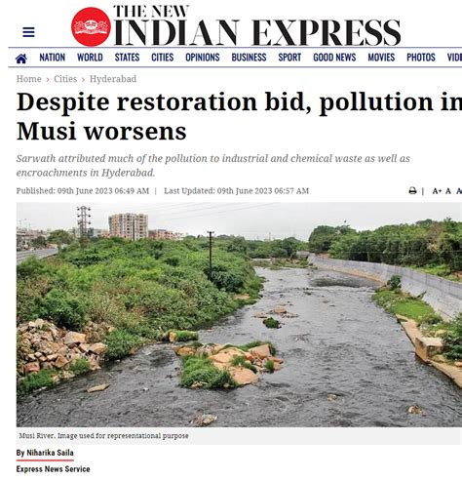The width and height of the screenshot is (462, 480).
Task: Select the STATES navigation item
Action: coord(127,58)
